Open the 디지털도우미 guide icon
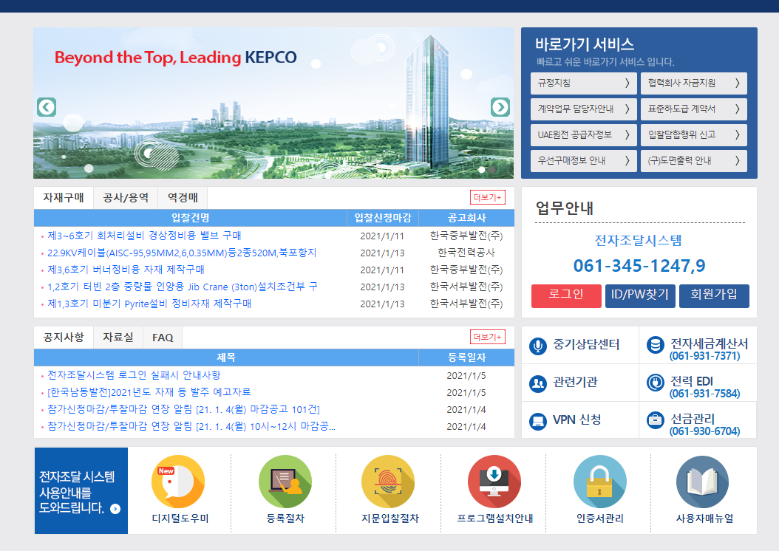 [178, 482]
